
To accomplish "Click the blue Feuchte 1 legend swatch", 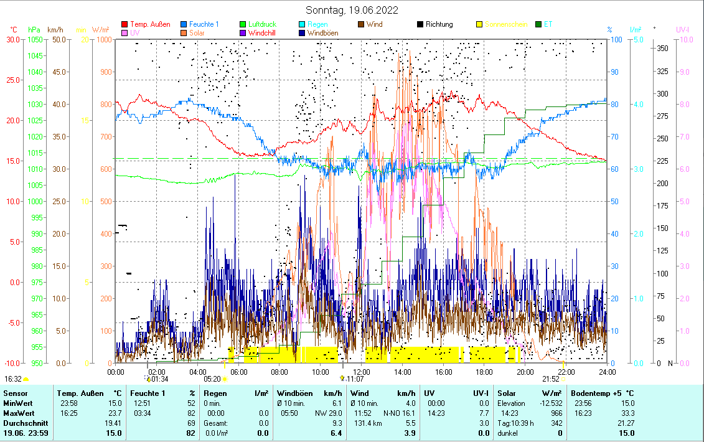I will point(184,25).
